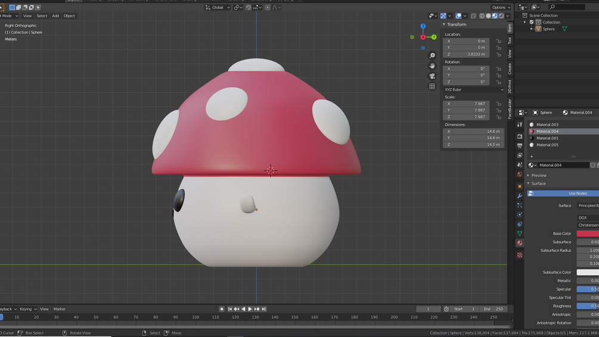Screen dimensions: 599x337
Task: Toggle lock on Location X
Action: (498, 41)
